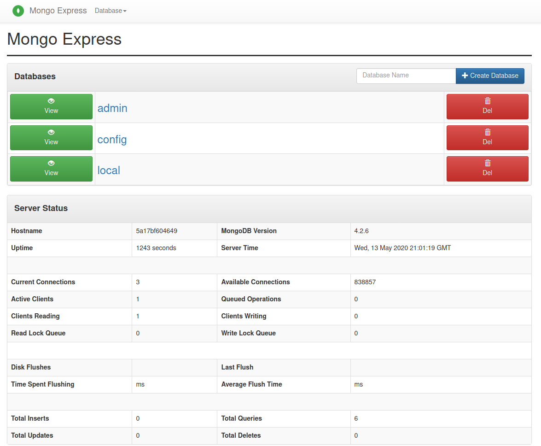This screenshot has width=541, height=446.
Task: Click the trash icon for config database
Action: tap(488, 132)
